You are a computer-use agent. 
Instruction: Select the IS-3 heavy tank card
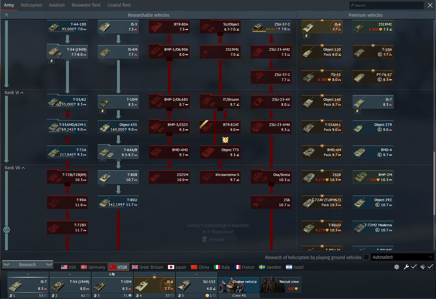(118, 27)
